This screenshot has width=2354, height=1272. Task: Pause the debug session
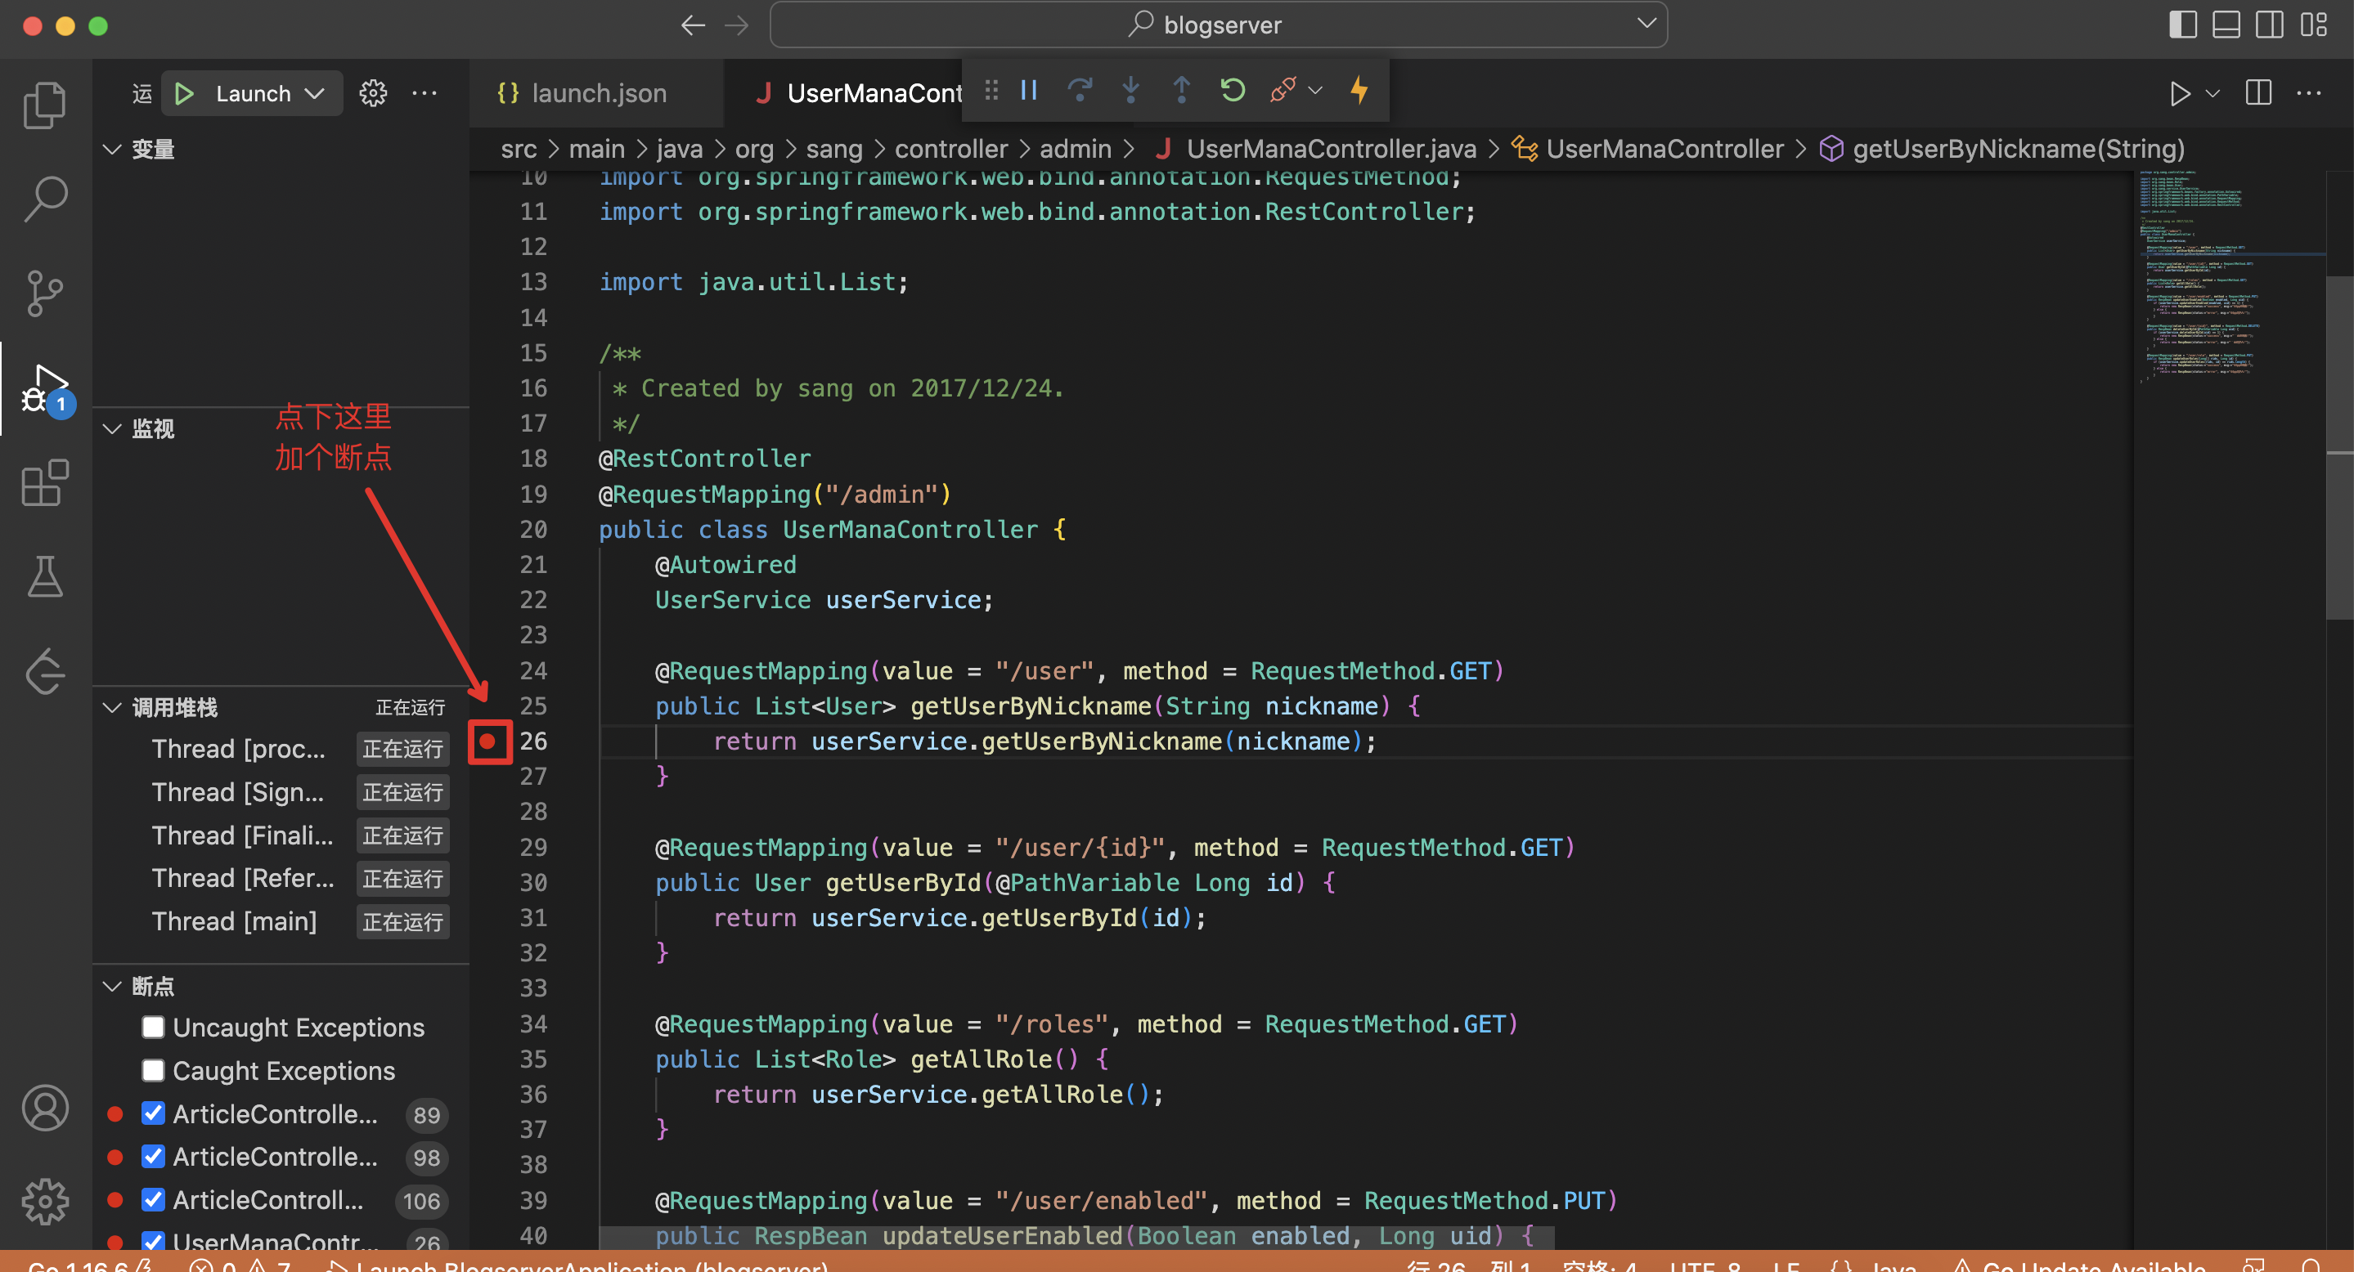[1028, 91]
